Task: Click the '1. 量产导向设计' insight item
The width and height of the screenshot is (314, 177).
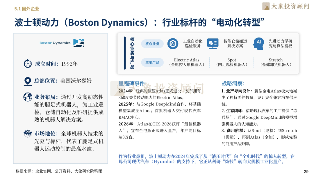Action: point(259,98)
